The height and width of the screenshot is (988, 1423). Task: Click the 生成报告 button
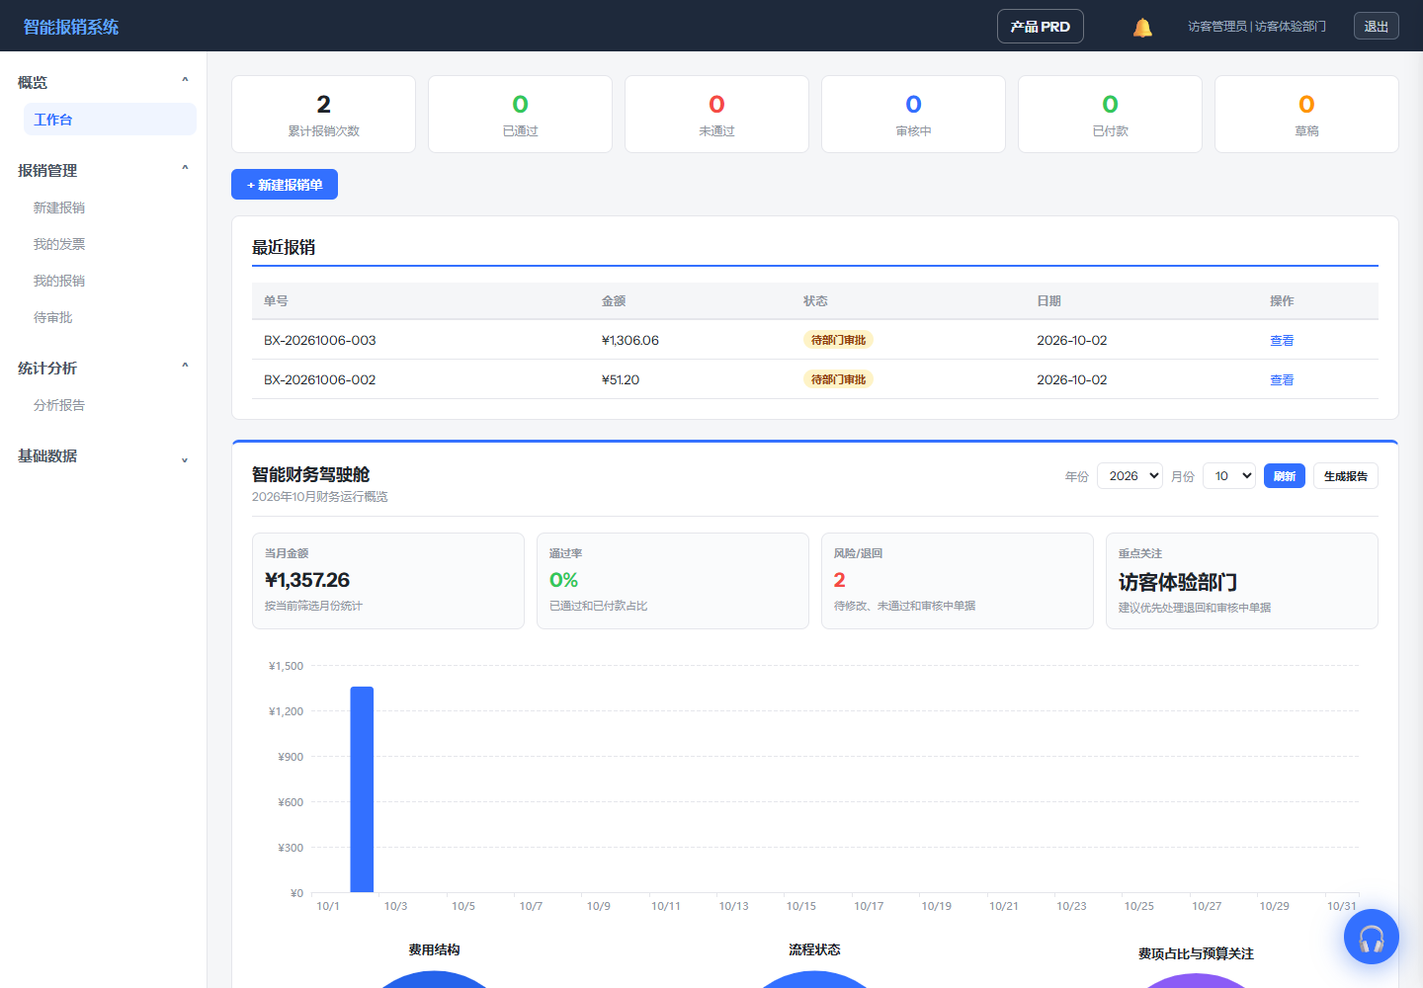pos(1346,476)
